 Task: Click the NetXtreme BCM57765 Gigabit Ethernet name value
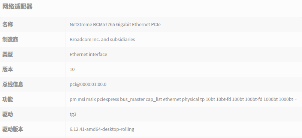[115, 25]
